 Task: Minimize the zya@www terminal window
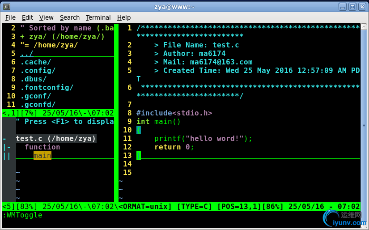click(x=343, y=7)
